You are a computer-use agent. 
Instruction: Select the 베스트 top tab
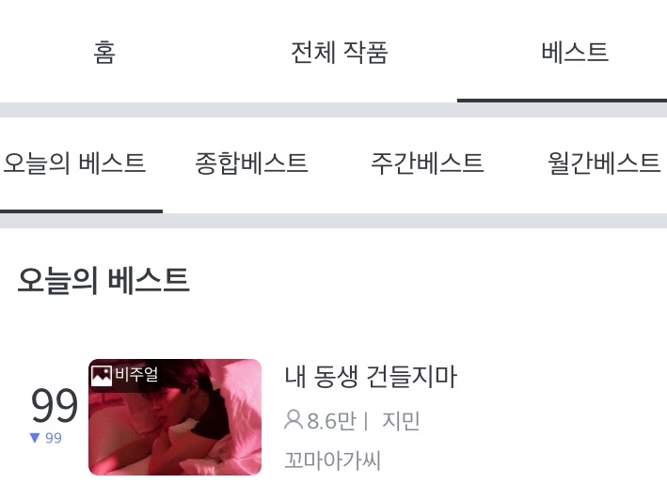click(x=575, y=53)
